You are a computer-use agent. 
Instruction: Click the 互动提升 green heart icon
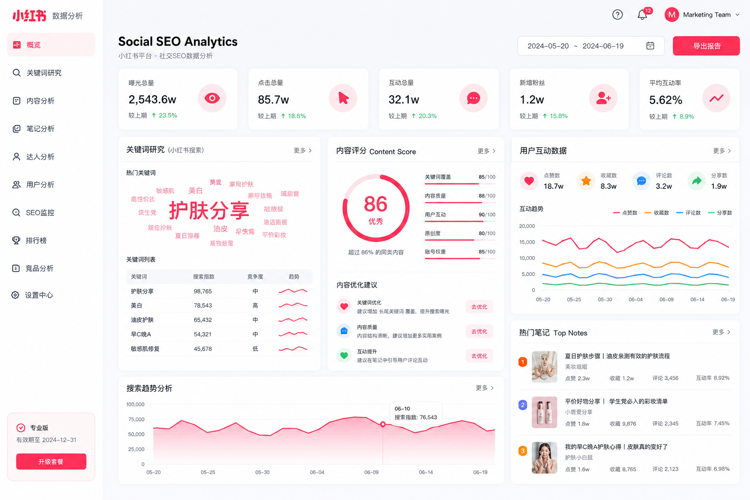(x=344, y=355)
